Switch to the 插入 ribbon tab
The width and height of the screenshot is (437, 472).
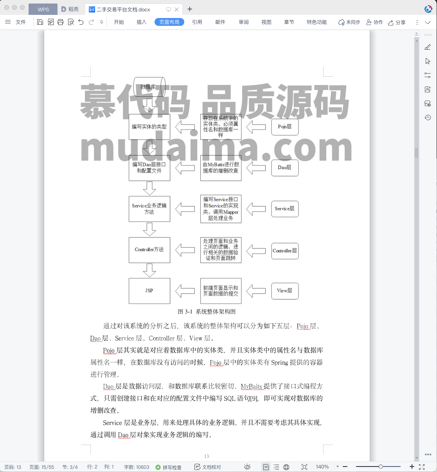coord(142,22)
